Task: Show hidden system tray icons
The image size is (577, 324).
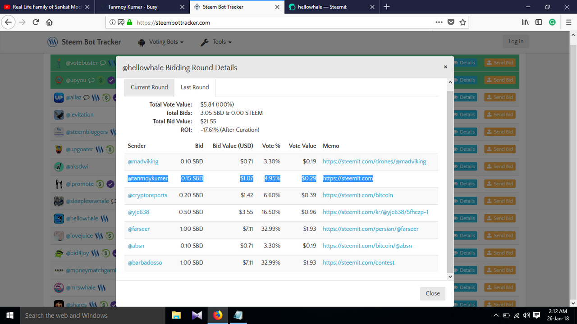Action: coord(496,315)
